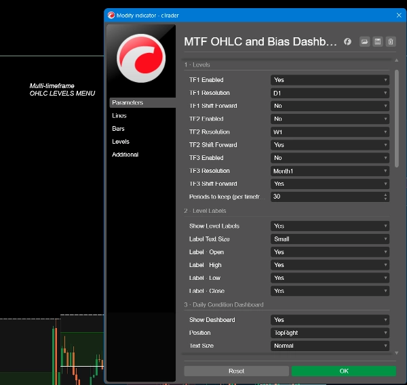407x385 pixels.
Task: Click the Reset button
Action: coord(237,371)
